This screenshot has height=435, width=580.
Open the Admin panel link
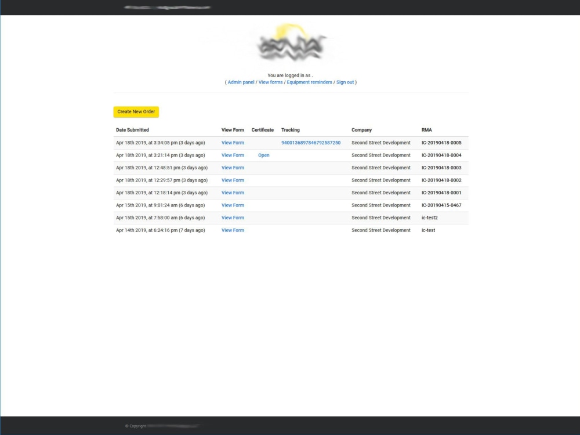(241, 82)
